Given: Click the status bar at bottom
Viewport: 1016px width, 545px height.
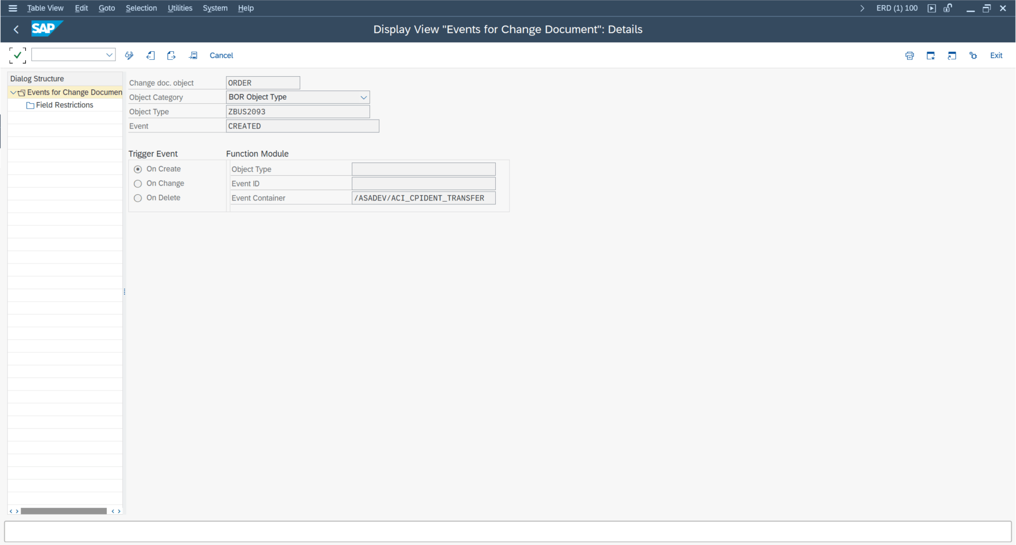Looking at the screenshot, I should coord(508,532).
